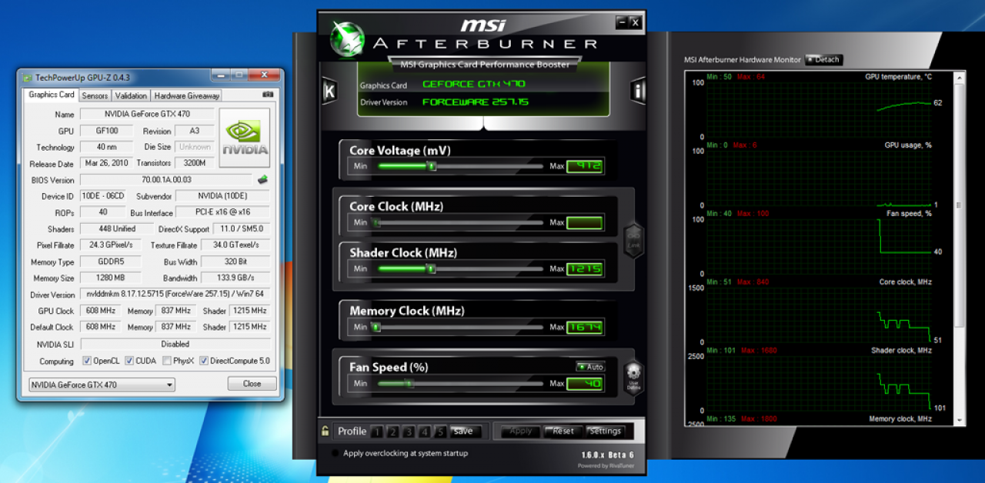
Task: Click the User Define fan gear icon
Action: 633,377
